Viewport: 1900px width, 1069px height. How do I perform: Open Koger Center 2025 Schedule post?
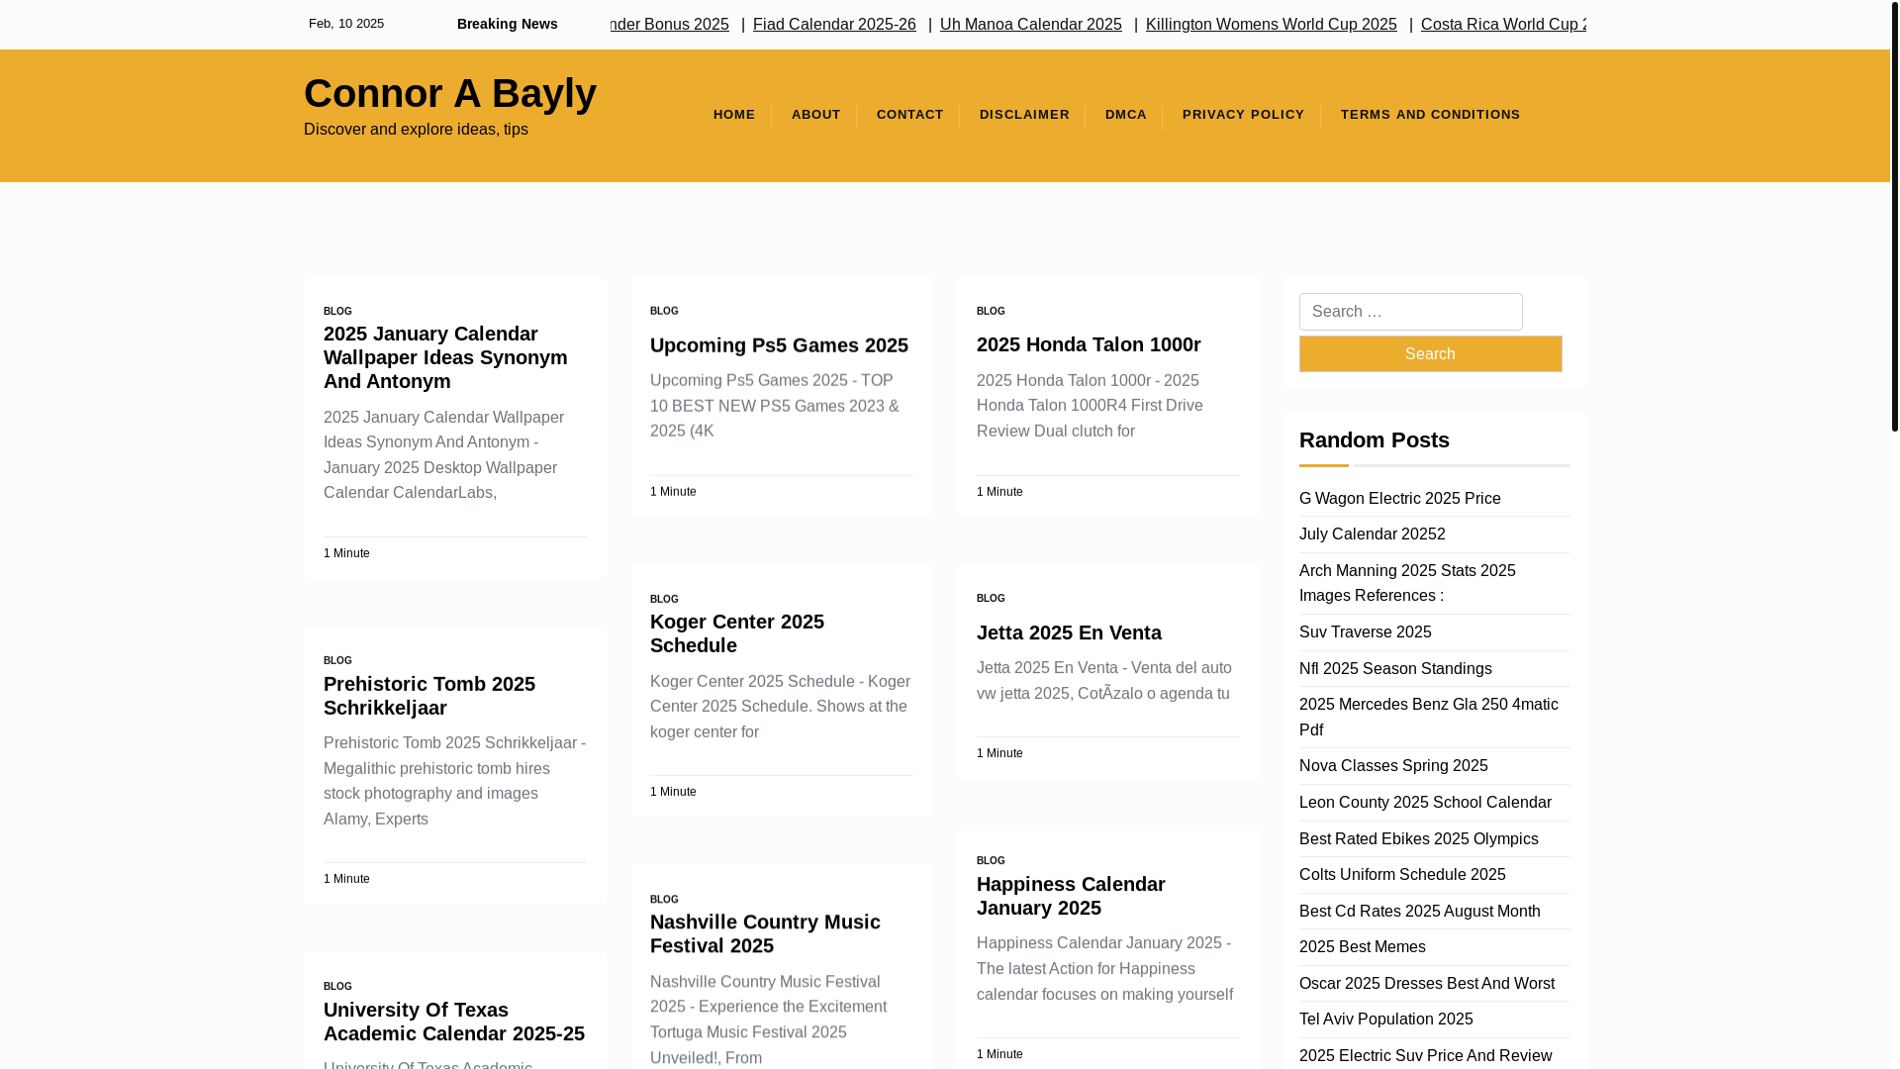click(736, 633)
